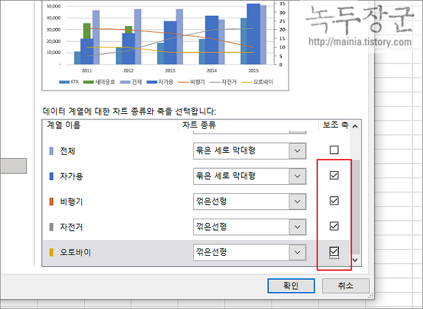Open chart type dropdown for 자가용
Image resolution: width=423 pixels, height=309 pixels.
tap(297, 176)
